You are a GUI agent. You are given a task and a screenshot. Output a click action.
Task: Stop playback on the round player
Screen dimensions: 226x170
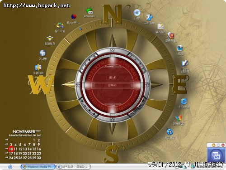pos(89,60)
